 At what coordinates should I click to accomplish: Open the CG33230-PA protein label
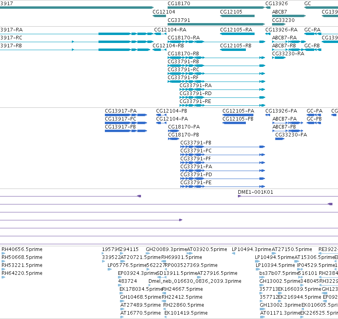(291, 135)
